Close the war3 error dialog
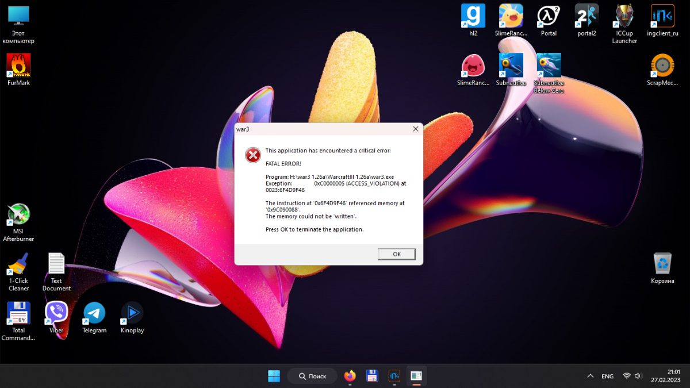Image resolution: width=690 pixels, height=388 pixels. tap(415, 129)
